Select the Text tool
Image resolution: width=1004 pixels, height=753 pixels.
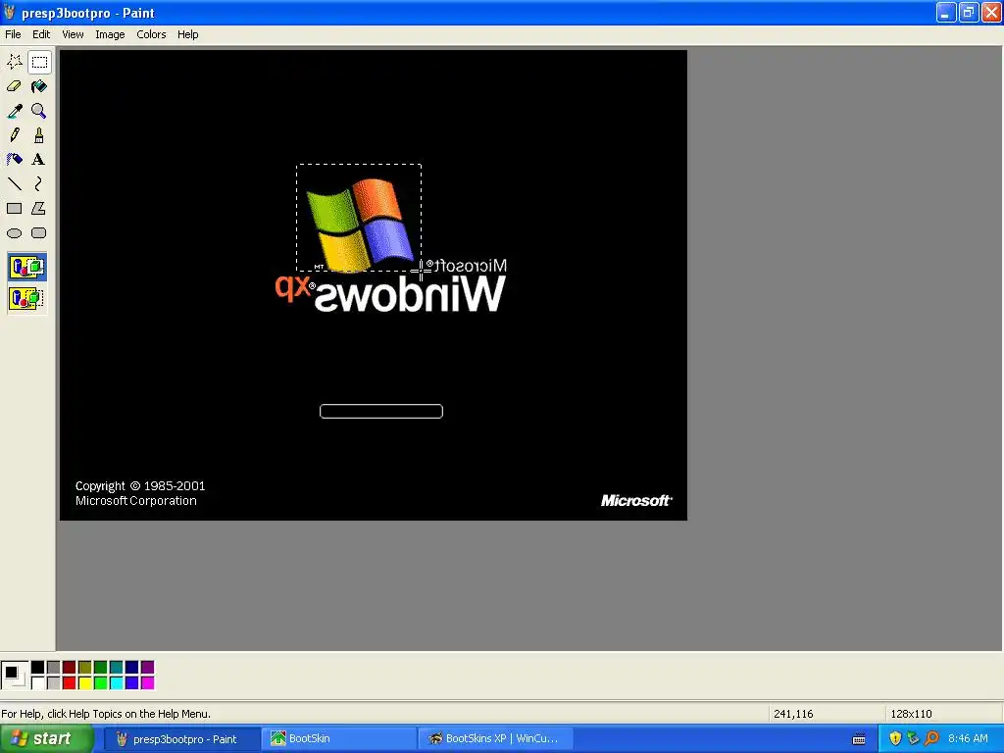tap(39, 160)
